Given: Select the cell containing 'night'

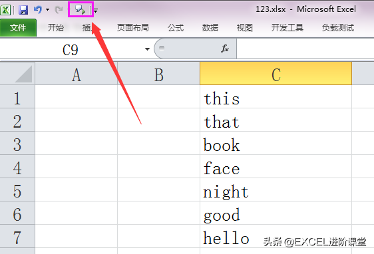Looking at the screenshot, I should (276, 190).
